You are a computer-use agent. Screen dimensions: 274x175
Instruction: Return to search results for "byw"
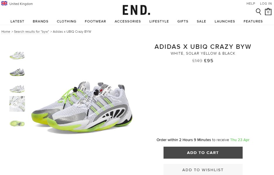pos(31,32)
